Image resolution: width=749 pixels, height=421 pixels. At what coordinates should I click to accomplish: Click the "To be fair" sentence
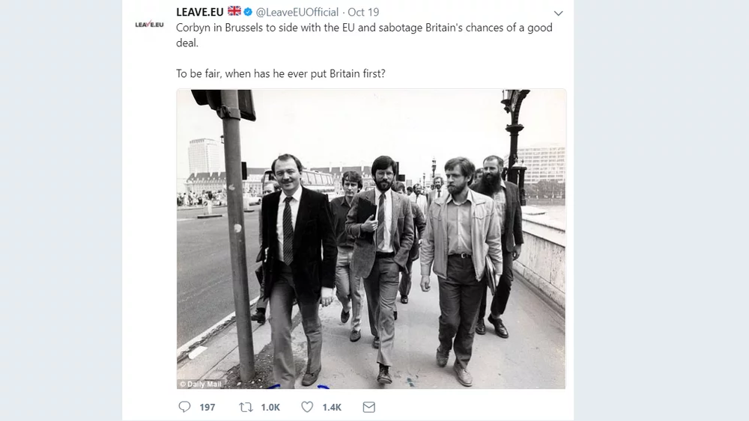[281, 74]
